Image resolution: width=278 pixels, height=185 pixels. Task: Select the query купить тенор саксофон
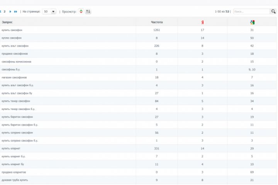coord(16,101)
